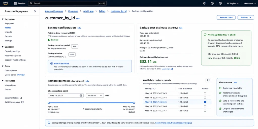Open Reserved capacity in side navigation

point(13,56)
